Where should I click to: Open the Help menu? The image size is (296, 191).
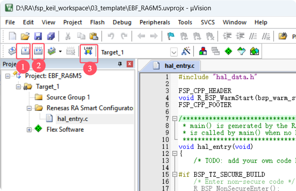pyautogui.click(x=261, y=22)
